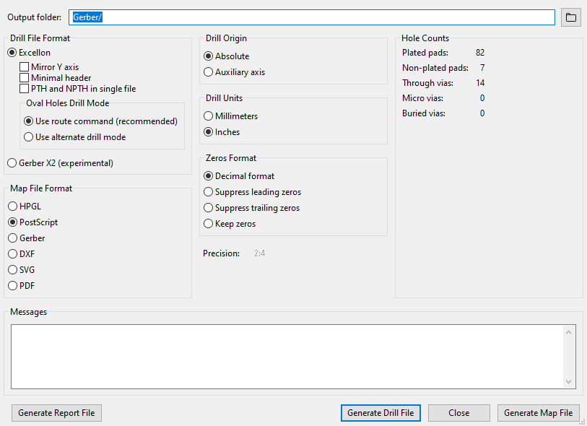
Task: Click the Precision value 2:4
Action: point(260,253)
